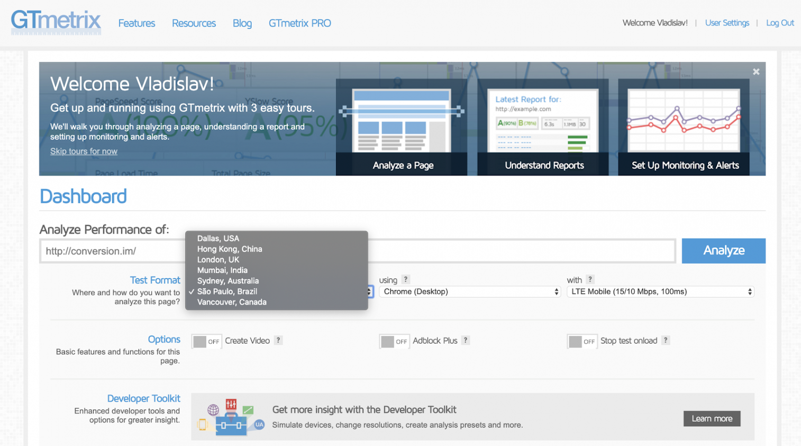The width and height of the screenshot is (801, 446).
Task: Enable the Adblock Plus switch
Action: [394, 341]
